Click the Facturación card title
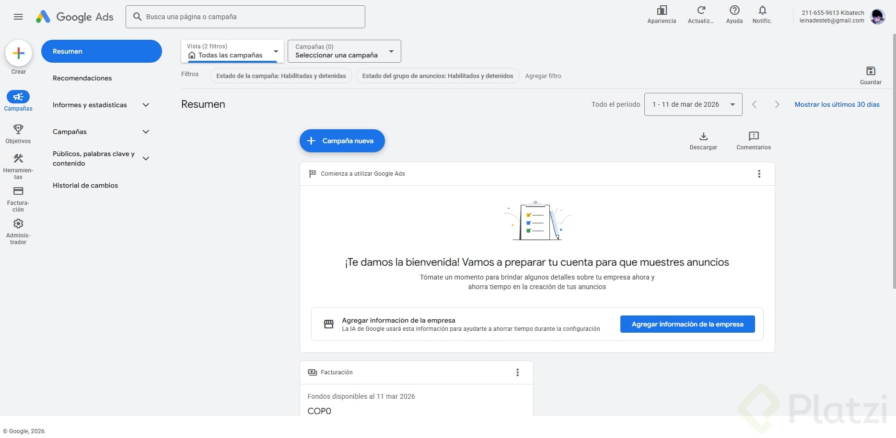The height and width of the screenshot is (438, 896). click(x=337, y=372)
